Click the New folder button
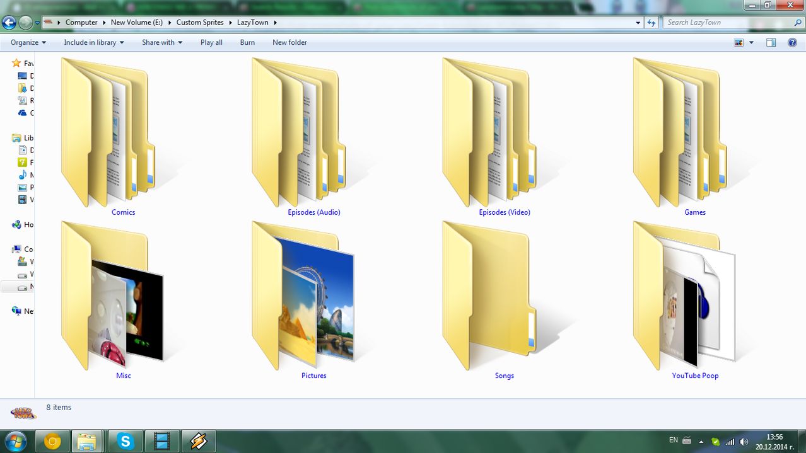 (x=289, y=42)
